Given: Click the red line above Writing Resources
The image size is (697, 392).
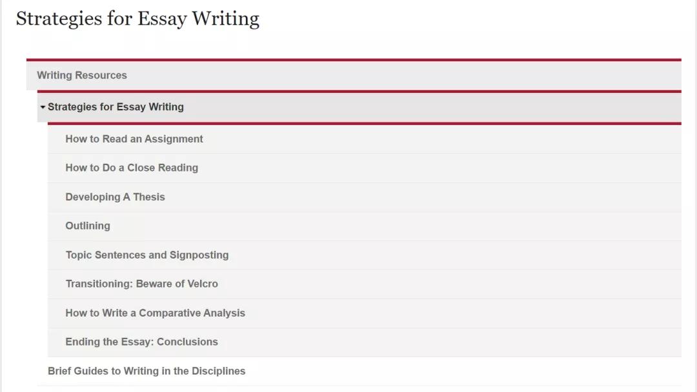Looking at the screenshot, I should 354,60.
